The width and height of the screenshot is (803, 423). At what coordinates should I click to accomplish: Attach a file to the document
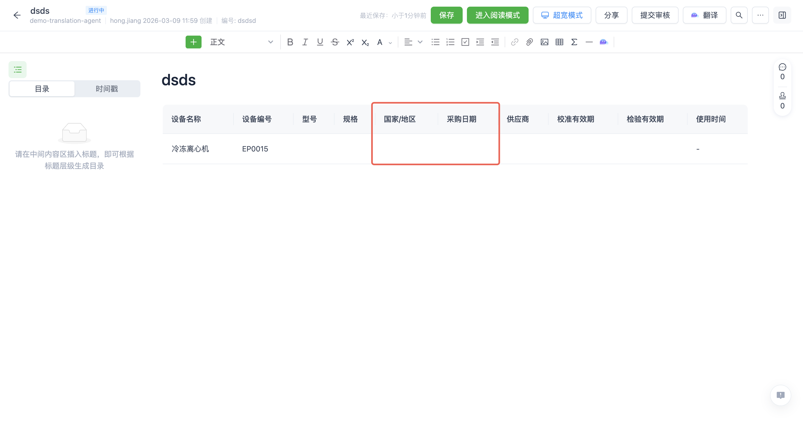[529, 42]
